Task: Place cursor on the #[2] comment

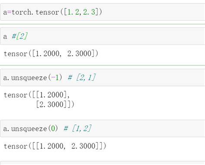Action: (x=19, y=36)
